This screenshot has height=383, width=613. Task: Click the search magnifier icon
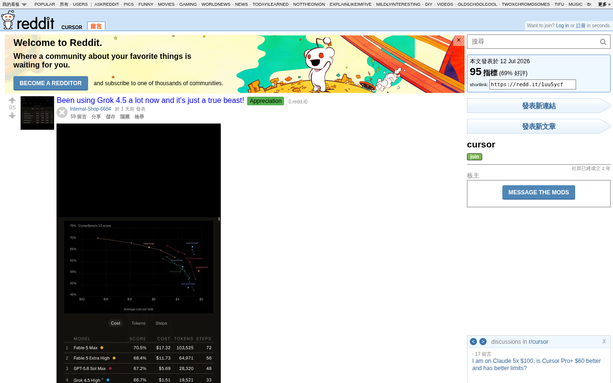pyautogui.click(x=603, y=42)
